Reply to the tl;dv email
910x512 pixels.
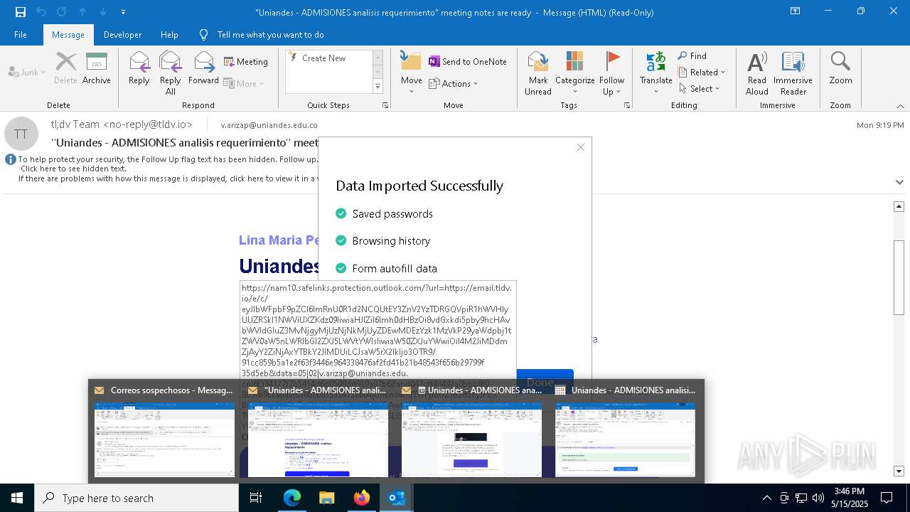click(x=139, y=69)
